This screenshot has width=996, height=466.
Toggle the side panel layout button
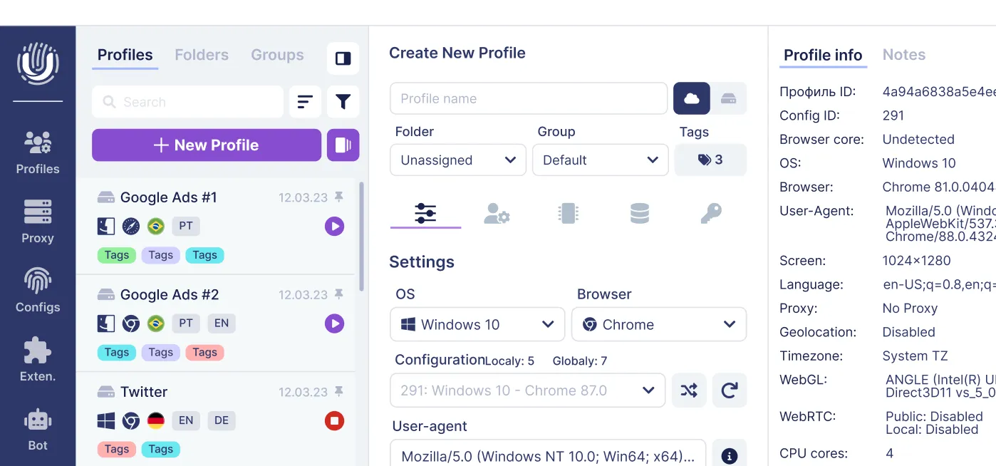(x=343, y=58)
